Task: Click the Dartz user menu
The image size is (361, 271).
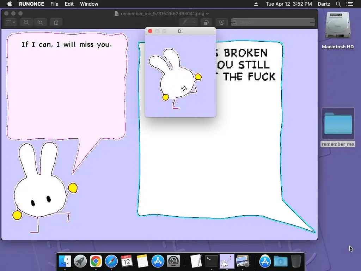Action: click(324, 4)
